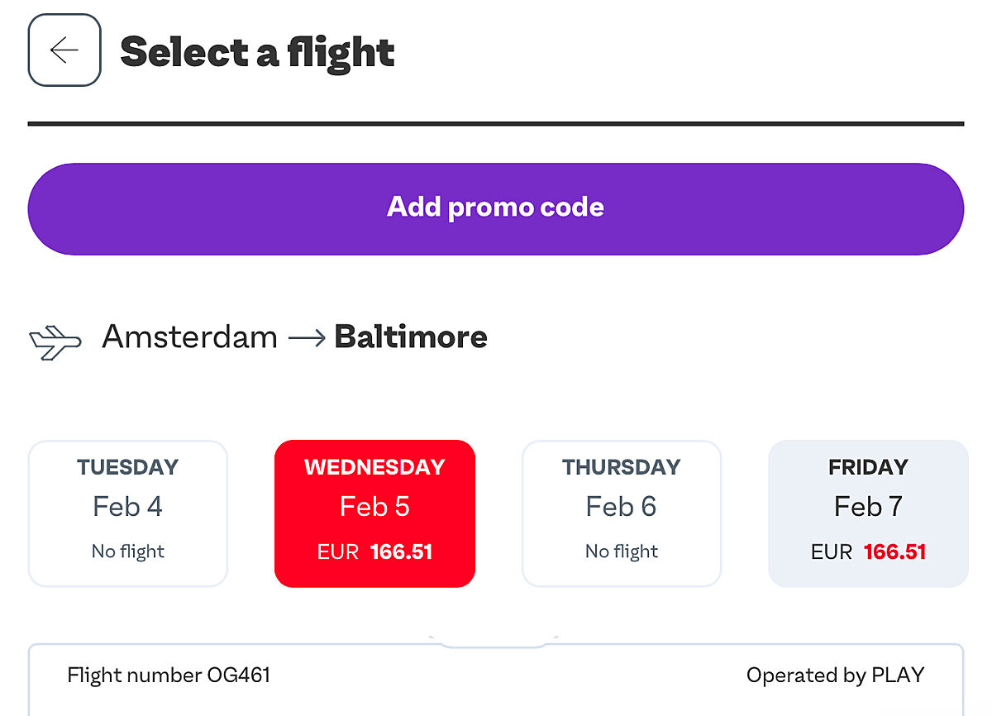Click No flight text under Thursday

(621, 551)
